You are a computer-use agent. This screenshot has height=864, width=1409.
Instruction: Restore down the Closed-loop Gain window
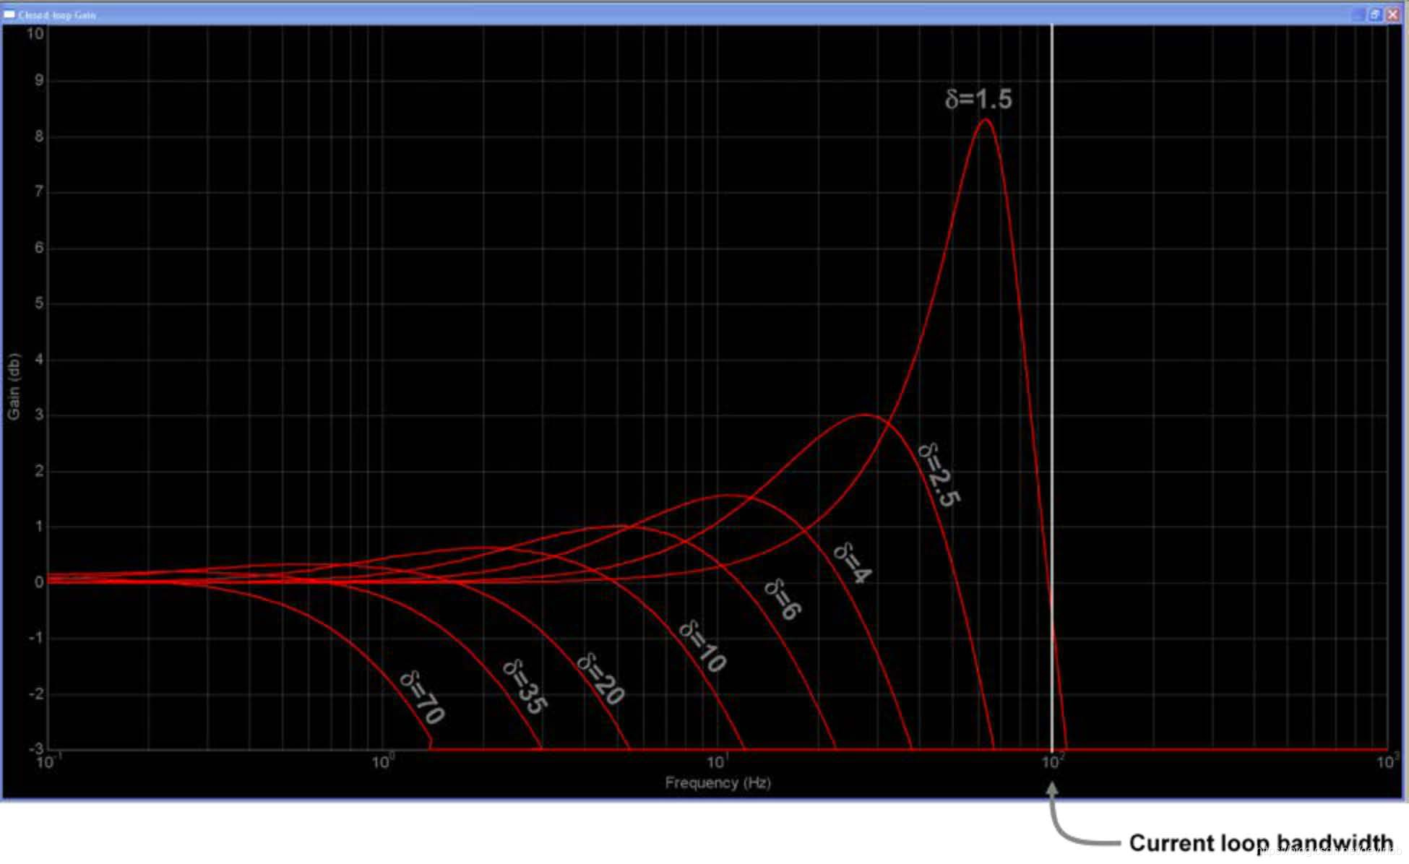point(1375,14)
